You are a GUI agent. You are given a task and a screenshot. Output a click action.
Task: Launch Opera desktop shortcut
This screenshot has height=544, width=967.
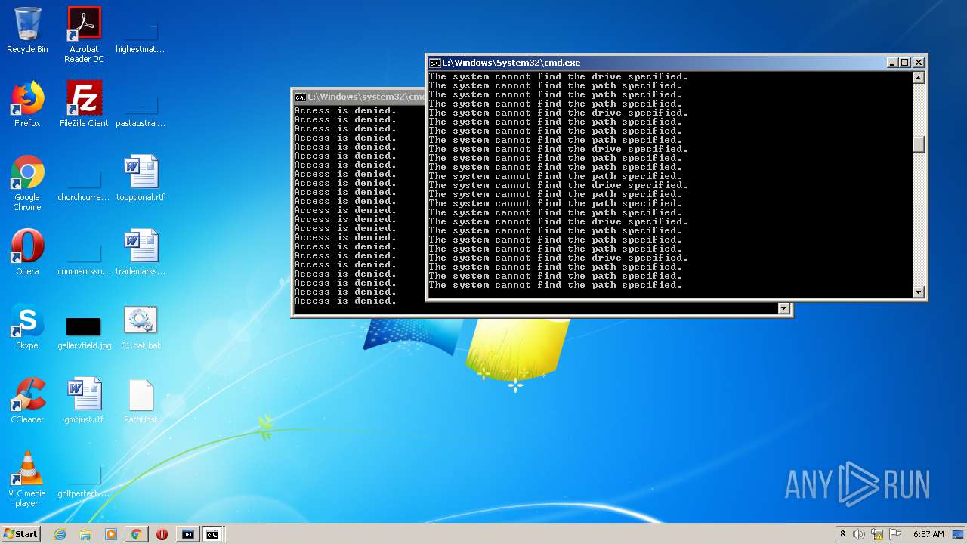pyautogui.click(x=27, y=253)
